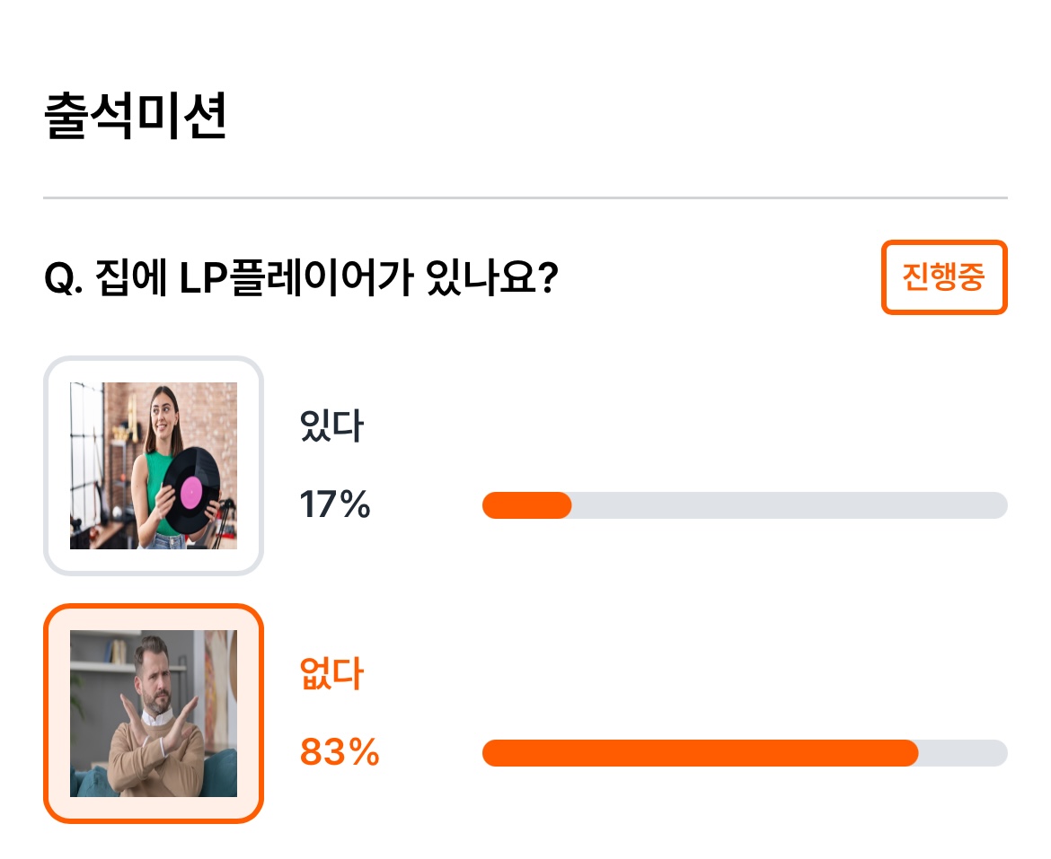Image resolution: width=1051 pixels, height=859 pixels.
Task: Select the 없다 option photo card
Action: pyautogui.click(x=154, y=713)
